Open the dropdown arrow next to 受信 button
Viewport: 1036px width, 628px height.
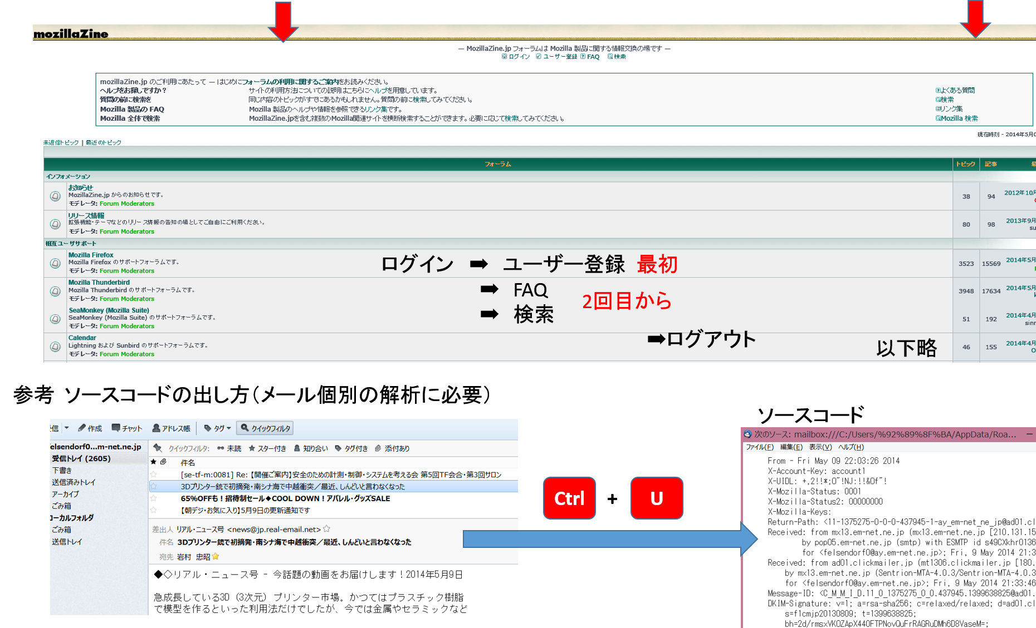point(66,428)
